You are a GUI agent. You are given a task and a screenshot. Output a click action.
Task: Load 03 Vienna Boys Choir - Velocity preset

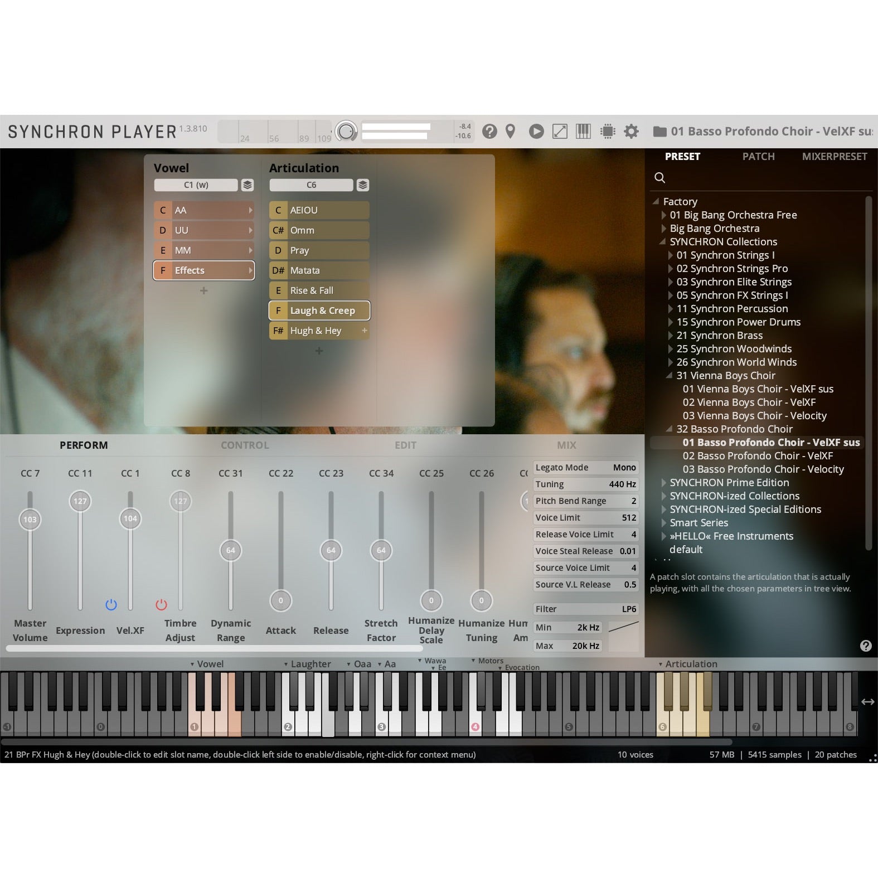click(754, 415)
